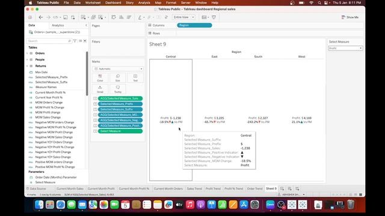Click the New Data Source toolbar icon
Screen dimensions: 385x216
73,17
